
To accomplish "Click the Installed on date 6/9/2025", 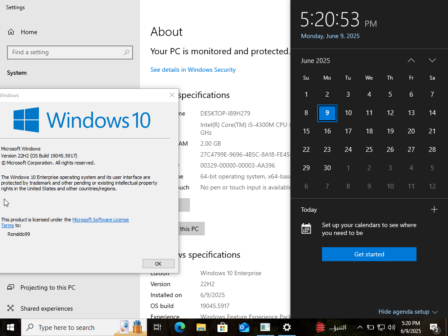I will click(x=213, y=295).
